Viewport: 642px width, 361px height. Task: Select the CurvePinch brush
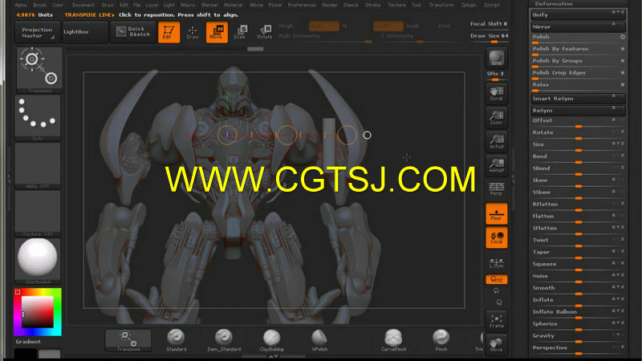point(393,340)
